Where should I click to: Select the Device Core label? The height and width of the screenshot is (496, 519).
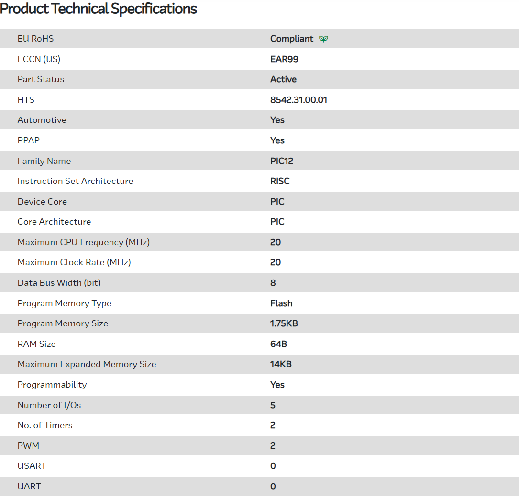(x=42, y=202)
